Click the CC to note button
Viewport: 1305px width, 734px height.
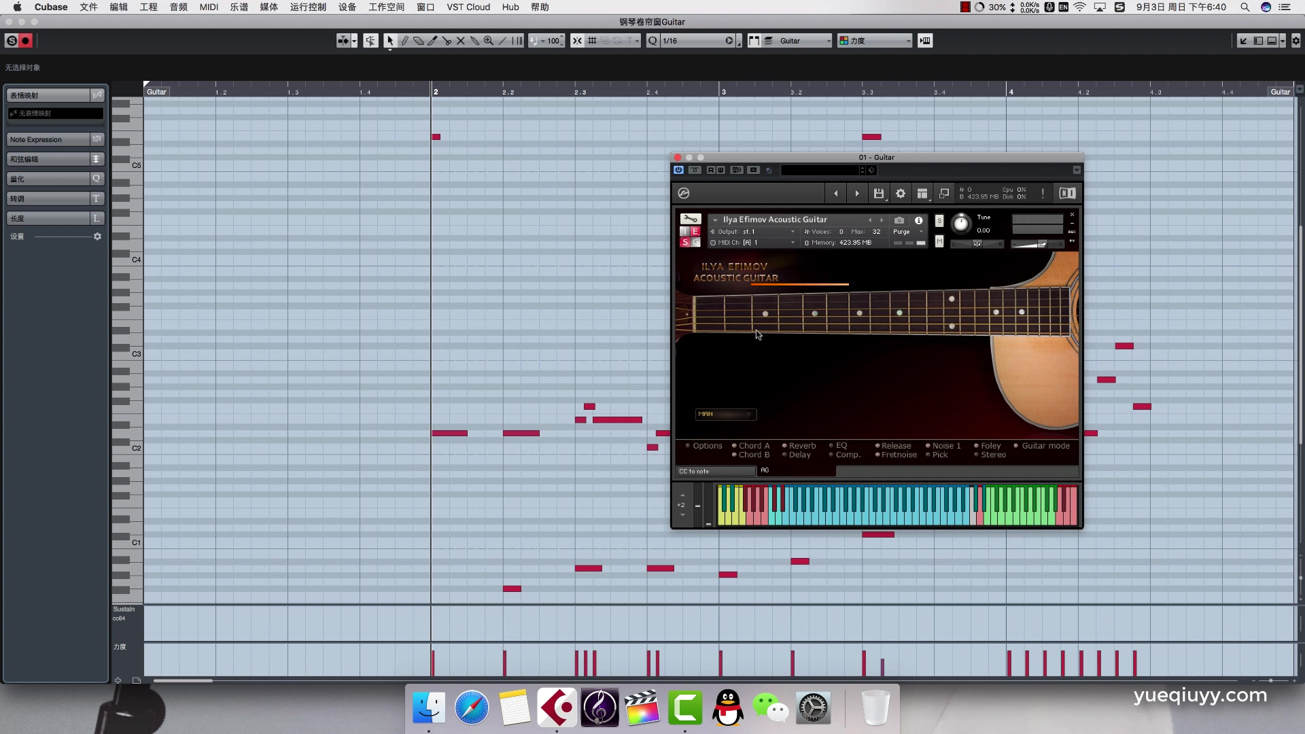[716, 471]
